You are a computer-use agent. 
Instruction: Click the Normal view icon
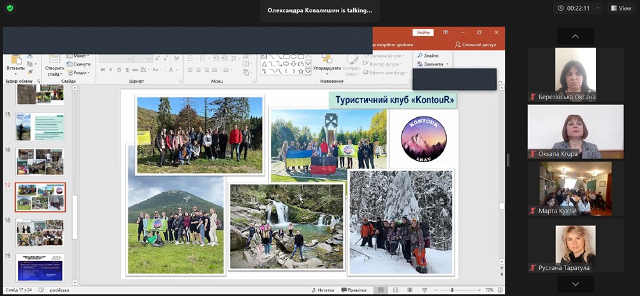[x=381, y=290]
